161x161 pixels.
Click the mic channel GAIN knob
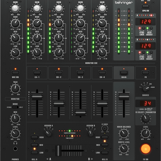(15, 9)
